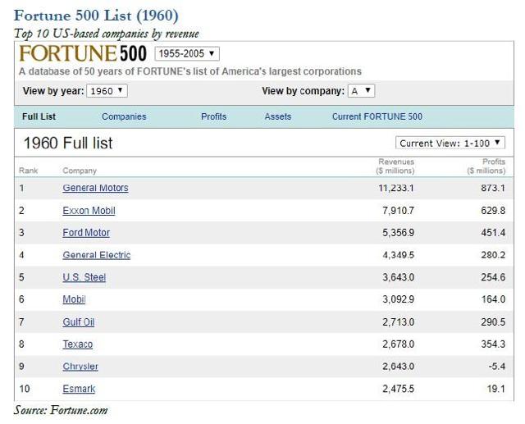Click the U.S. Steel link

point(84,277)
